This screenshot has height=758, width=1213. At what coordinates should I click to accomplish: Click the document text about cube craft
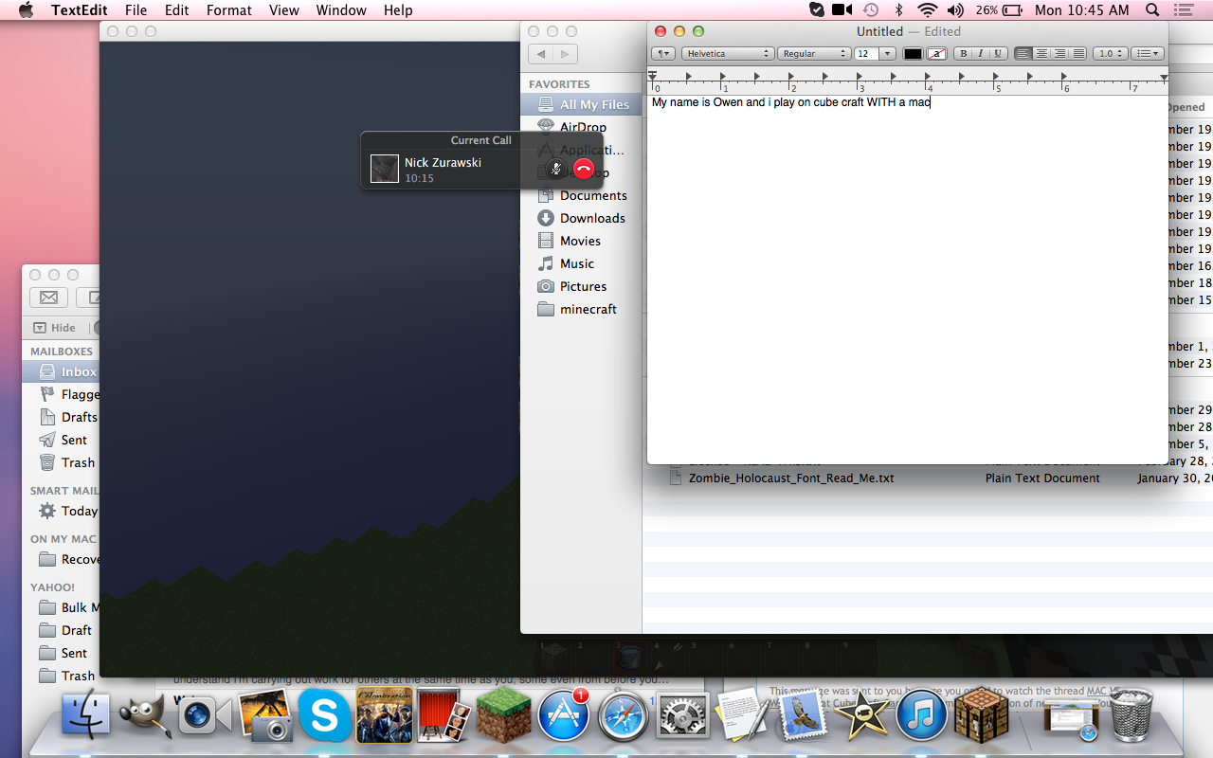(791, 102)
